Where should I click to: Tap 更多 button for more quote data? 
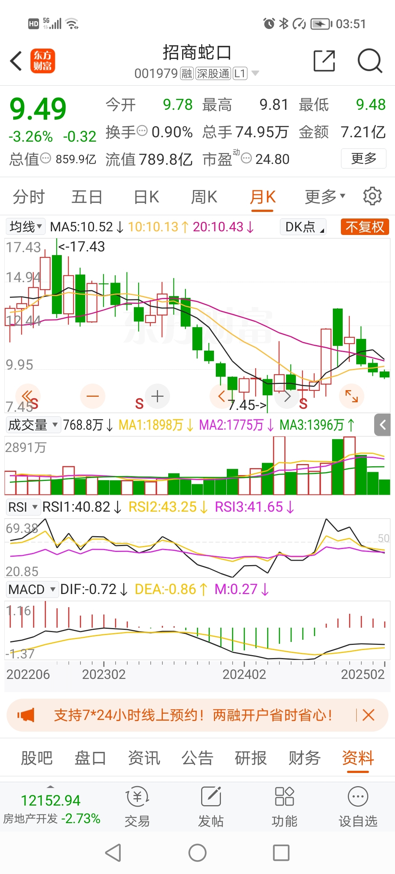click(x=364, y=158)
